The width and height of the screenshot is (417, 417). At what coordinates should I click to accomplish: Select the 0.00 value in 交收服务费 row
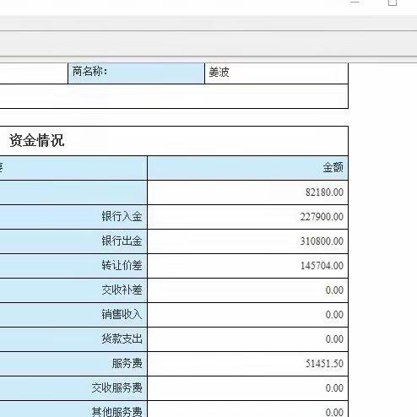point(334,388)
